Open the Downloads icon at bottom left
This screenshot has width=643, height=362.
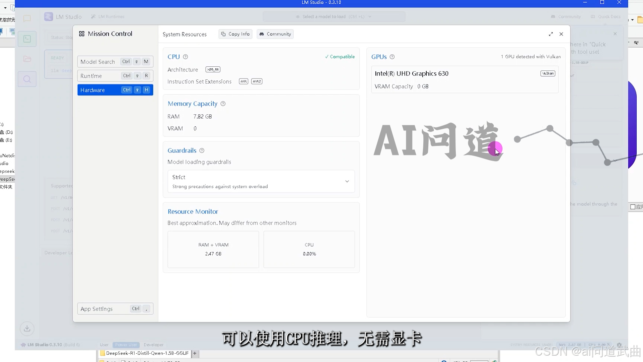click(x=27, y=328)
